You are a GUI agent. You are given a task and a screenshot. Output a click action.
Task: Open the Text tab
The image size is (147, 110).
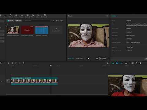[x=6, y=16]
